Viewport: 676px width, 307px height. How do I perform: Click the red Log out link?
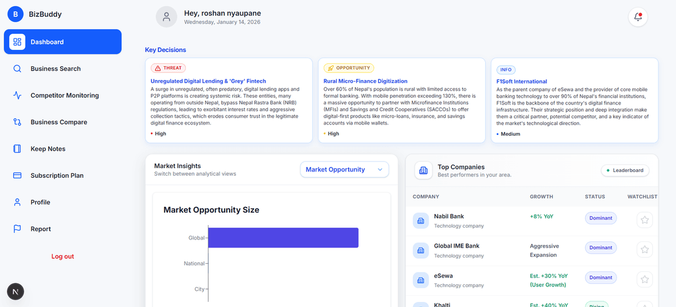[63, 256]
